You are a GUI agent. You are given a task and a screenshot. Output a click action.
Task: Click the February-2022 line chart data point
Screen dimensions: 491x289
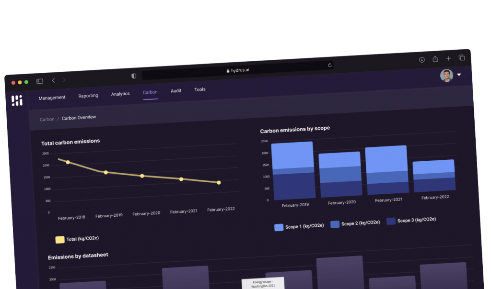coord(219,182)
